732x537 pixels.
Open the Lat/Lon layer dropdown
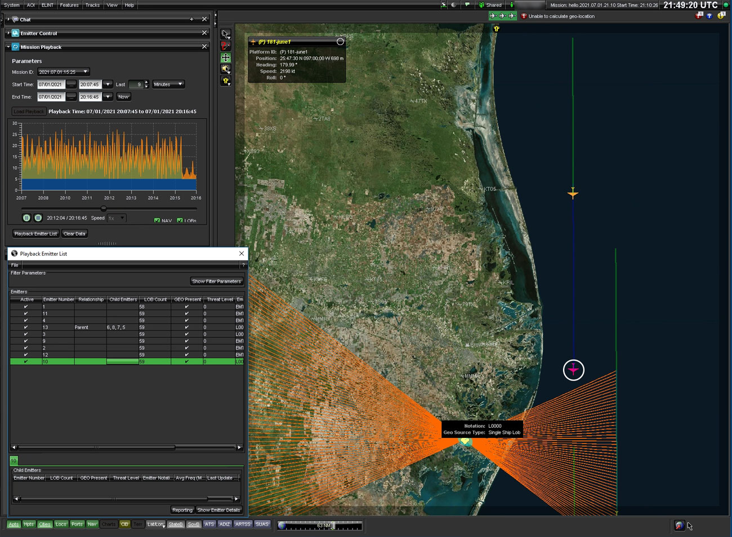[x=156, y=524]
